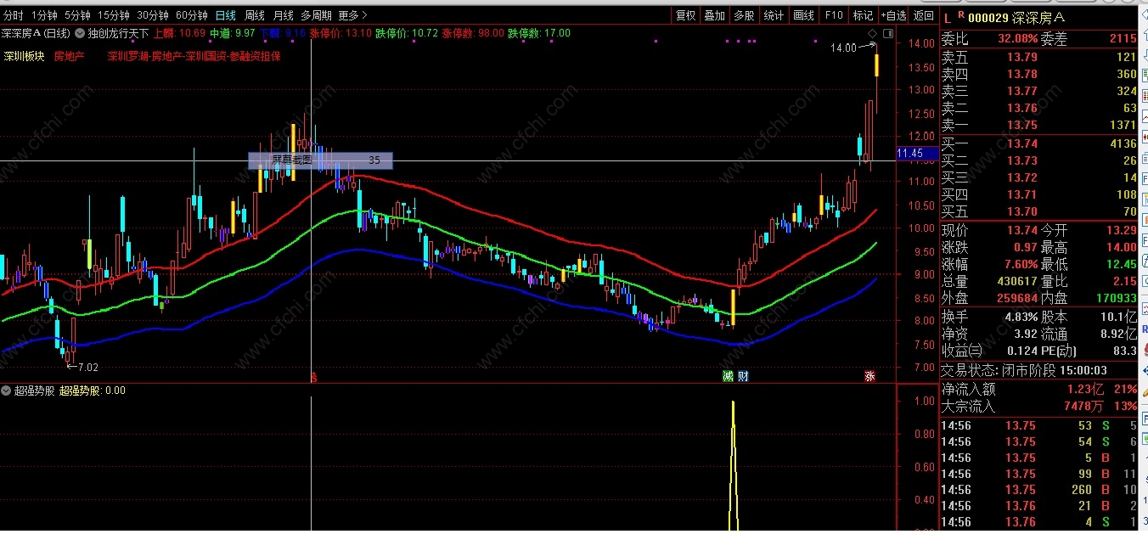Click the 深圳板块 sector label
The height and width of the screenshot is (534, 1148).
tap(24, 56)
